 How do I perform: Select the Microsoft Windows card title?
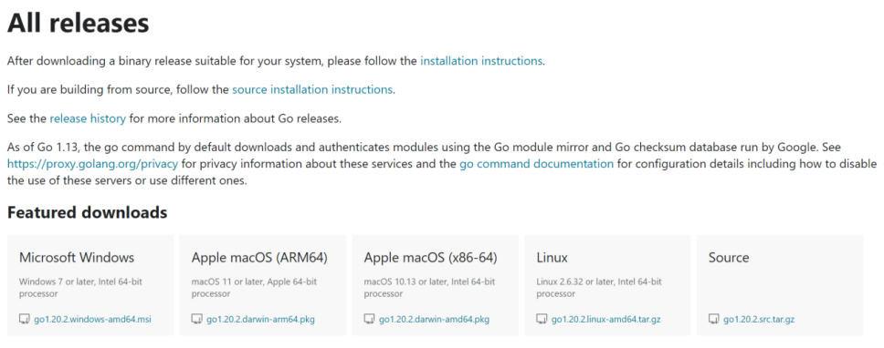[x=77, y=258]
